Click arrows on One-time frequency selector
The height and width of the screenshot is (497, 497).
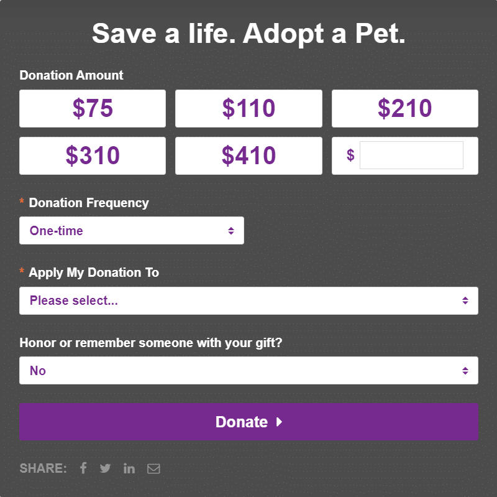[231, 231]
